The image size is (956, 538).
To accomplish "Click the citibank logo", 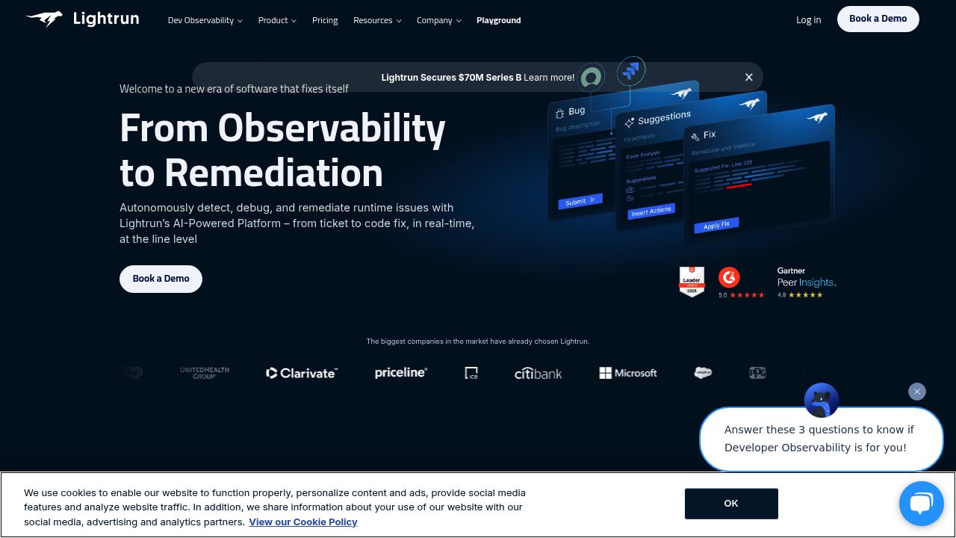I will pos(538,373).
